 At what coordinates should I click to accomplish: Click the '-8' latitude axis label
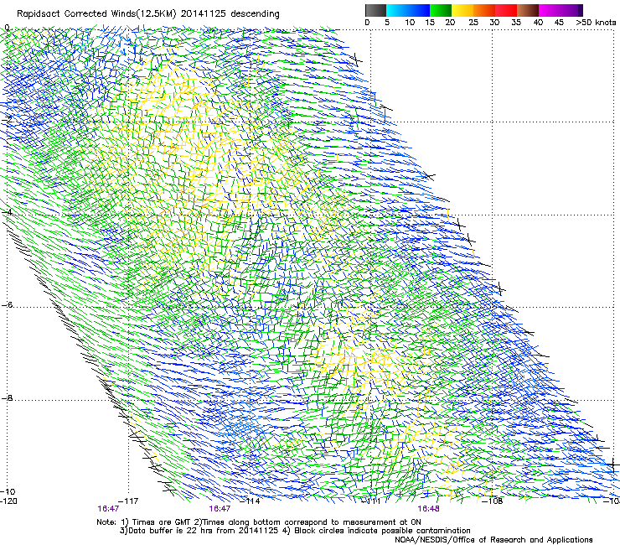click(x=8, y=397)
